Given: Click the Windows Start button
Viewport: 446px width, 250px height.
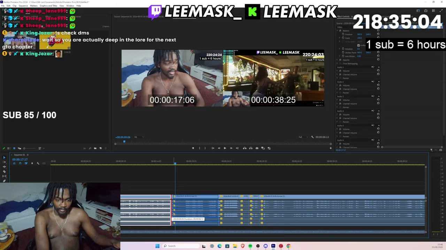Looking at the screenshot, I should (x=157, y=246).
